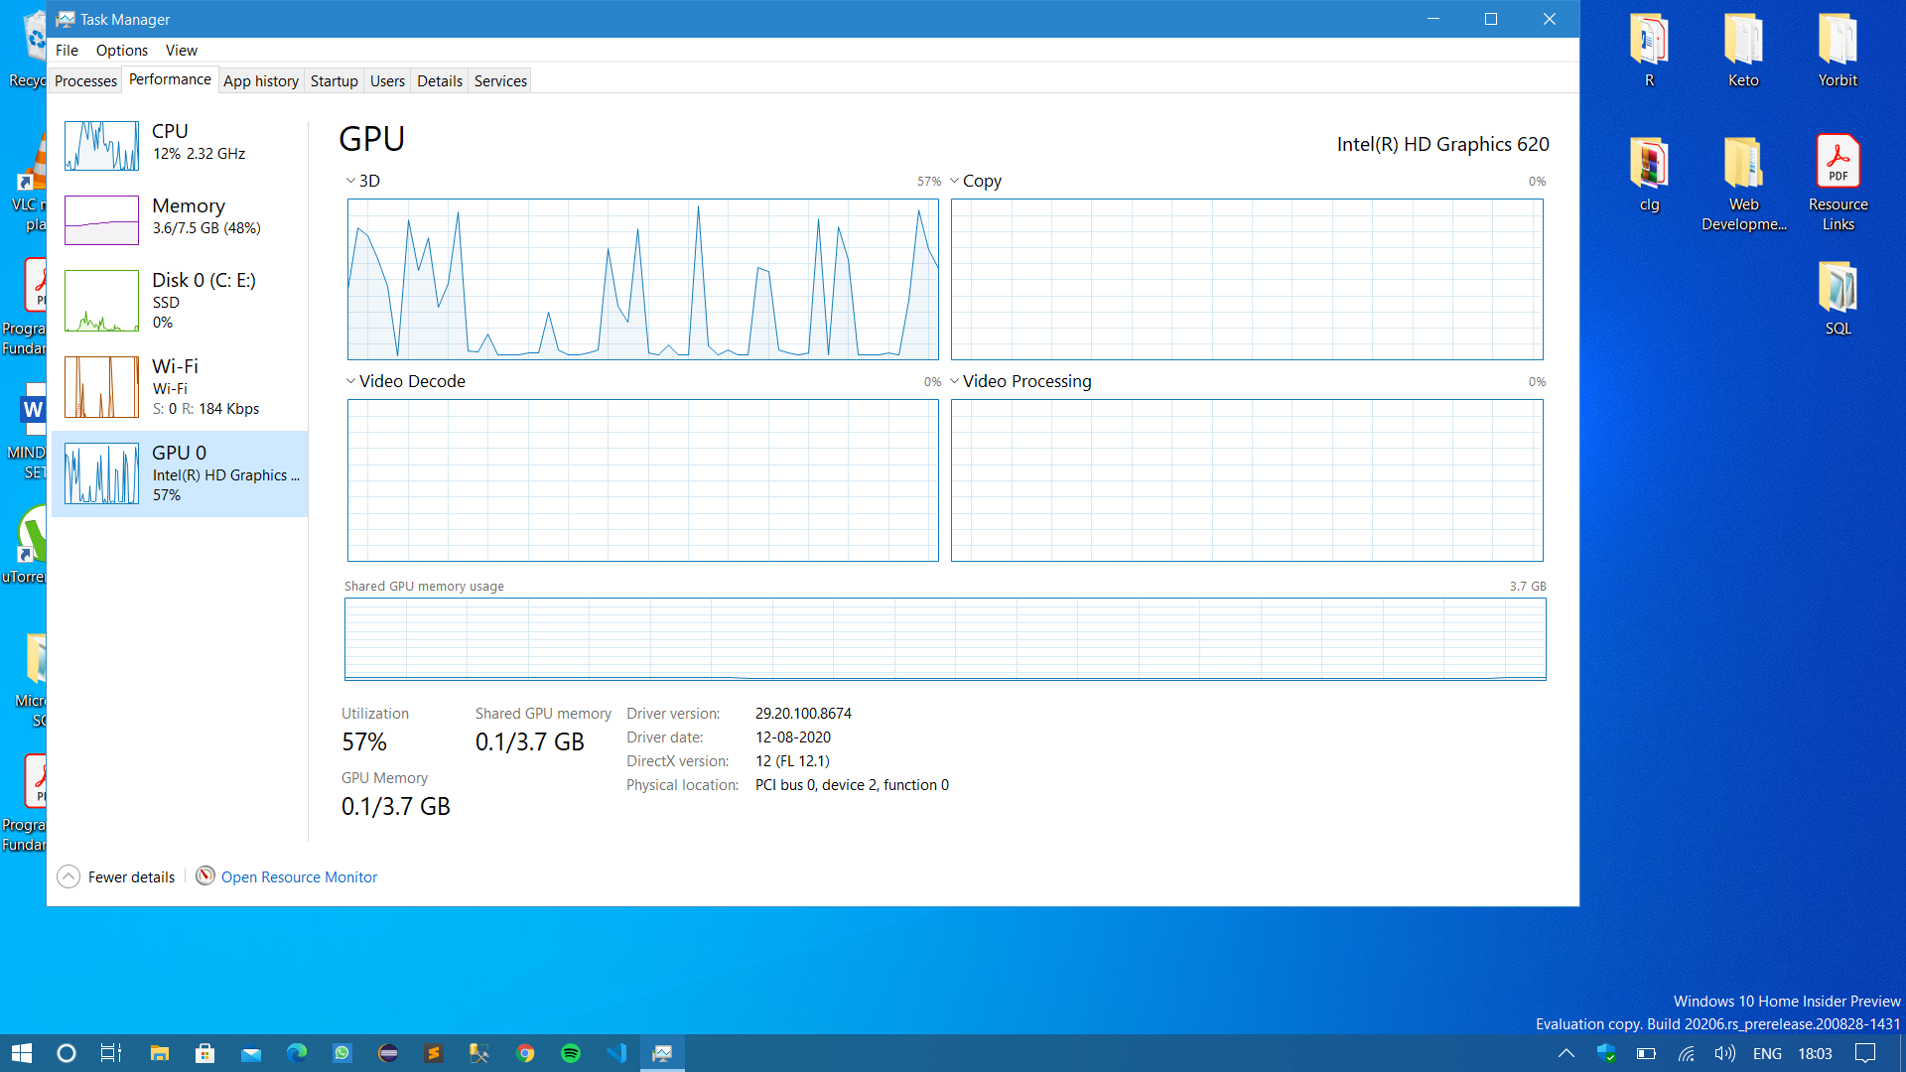Click the Open Resource Monitor link

299,876
